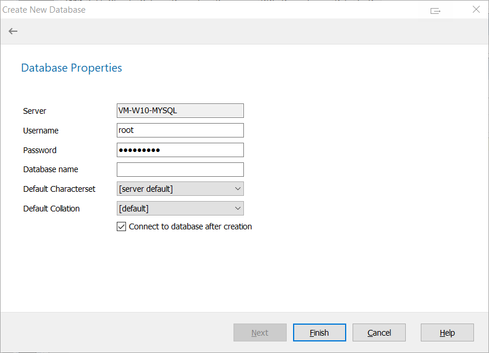Click the Database Properties heading
Screen dimensions: 489x353
71,68
